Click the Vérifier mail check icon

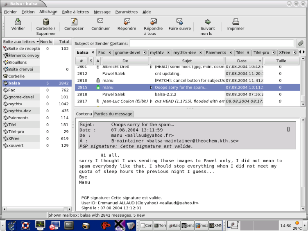click(18, 22)
